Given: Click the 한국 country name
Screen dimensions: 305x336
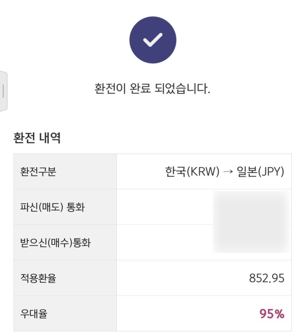Looking at the screenshot, I should point(174,171).
